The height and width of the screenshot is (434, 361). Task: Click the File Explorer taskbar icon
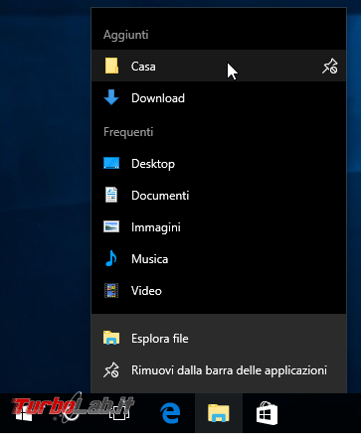[219, 413]
